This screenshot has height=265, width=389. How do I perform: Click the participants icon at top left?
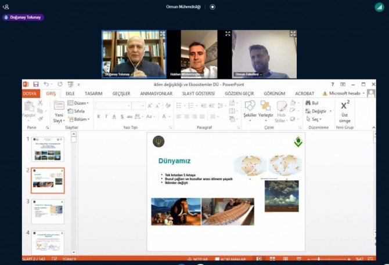[x=6, y=6]
